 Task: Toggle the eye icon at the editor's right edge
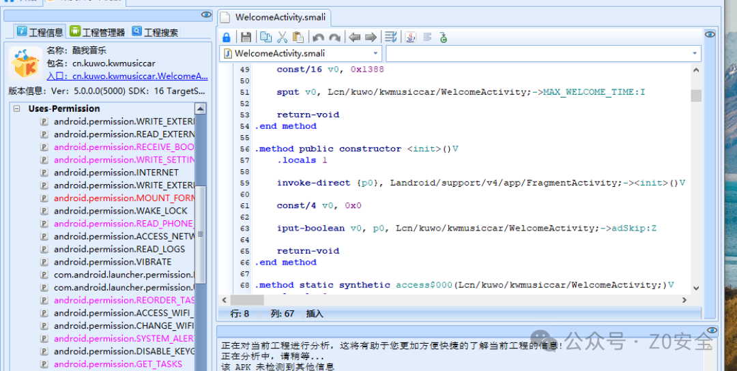710,34
